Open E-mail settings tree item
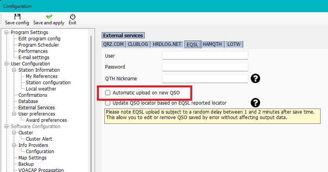 click(34, 58)
